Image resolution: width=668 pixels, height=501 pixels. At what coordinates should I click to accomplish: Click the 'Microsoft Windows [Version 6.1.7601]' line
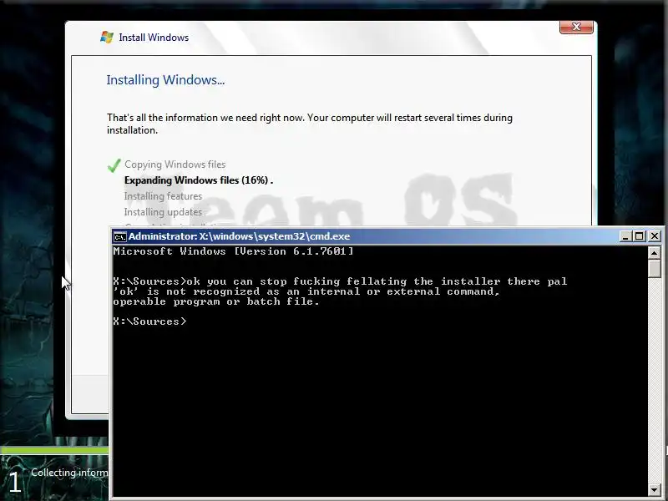coord(234,251)
